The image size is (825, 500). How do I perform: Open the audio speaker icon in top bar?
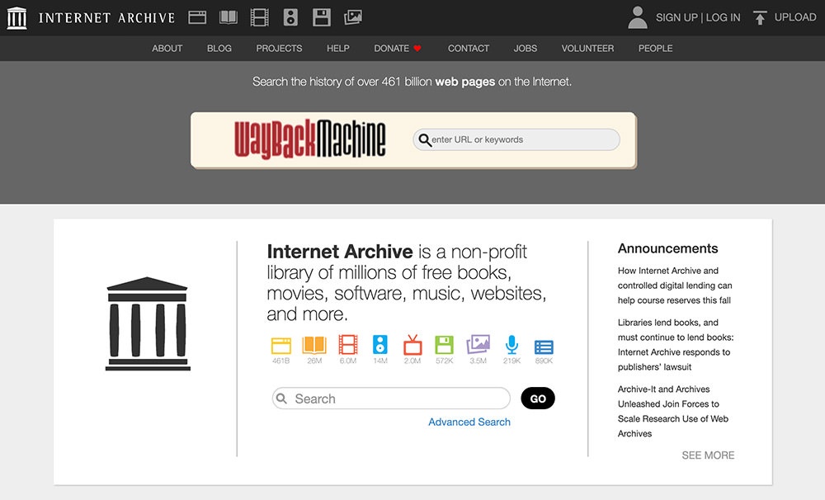pos(290,17)
